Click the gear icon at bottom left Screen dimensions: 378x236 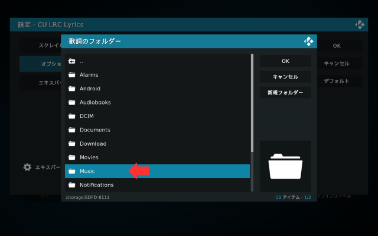click(x=27, y=167)
